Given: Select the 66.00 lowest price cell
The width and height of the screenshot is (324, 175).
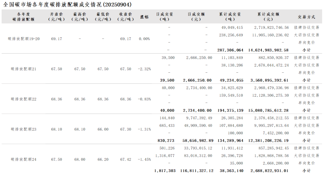Looking at the screenshot, I should click(x=103, y=129).
